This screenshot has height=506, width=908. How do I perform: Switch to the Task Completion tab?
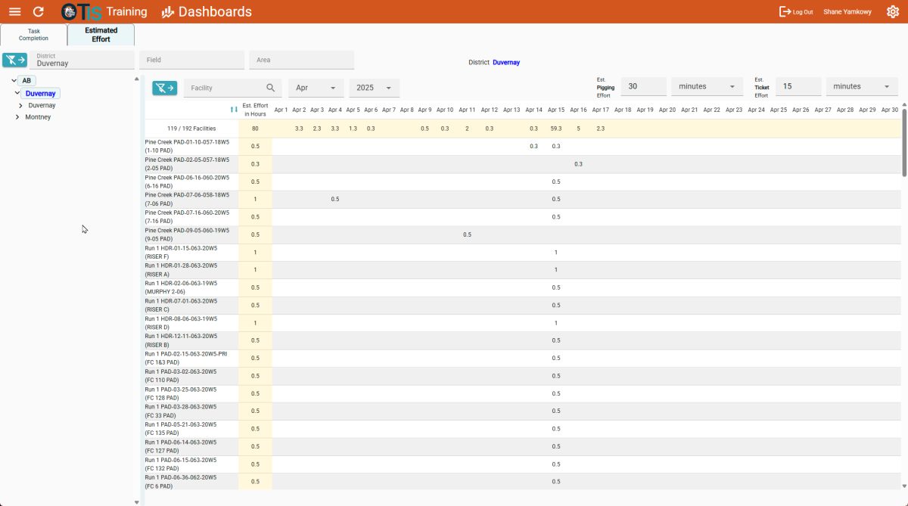(x=33, y=34)
